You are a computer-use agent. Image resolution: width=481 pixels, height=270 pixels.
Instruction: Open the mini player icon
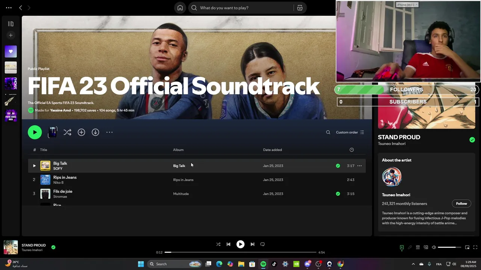point(467,247)
